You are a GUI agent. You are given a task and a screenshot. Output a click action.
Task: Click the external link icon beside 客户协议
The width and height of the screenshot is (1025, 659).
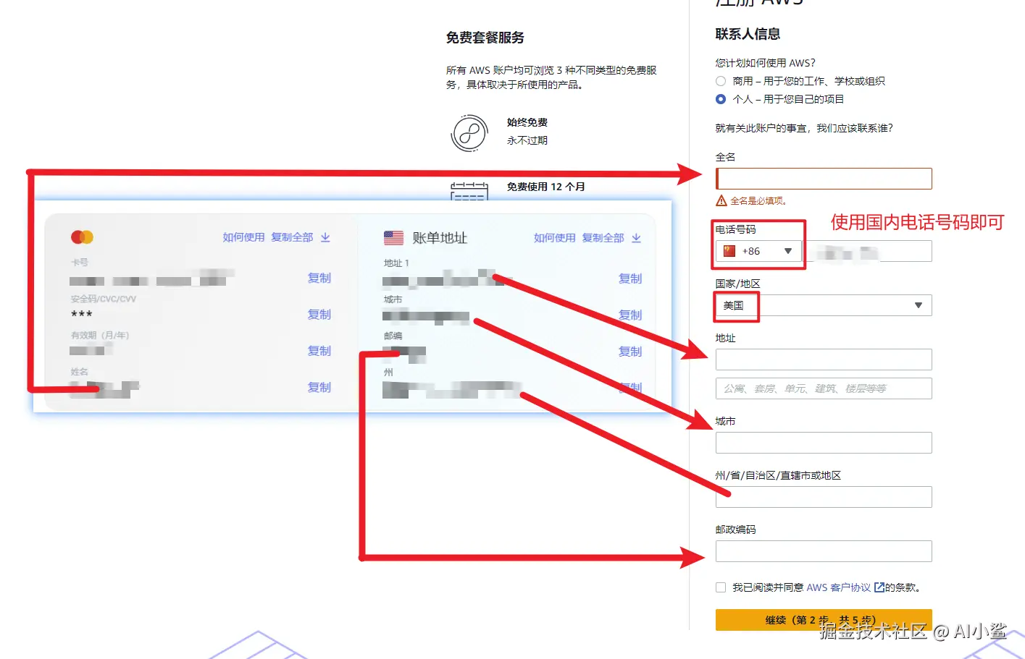pos(879,587)
